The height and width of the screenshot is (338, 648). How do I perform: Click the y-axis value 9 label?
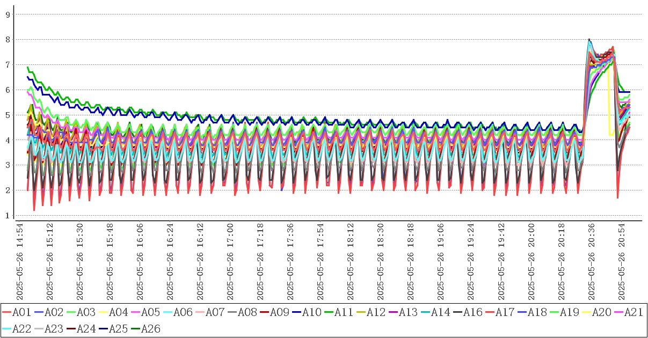pyautogui.click(x=8, y=14)
